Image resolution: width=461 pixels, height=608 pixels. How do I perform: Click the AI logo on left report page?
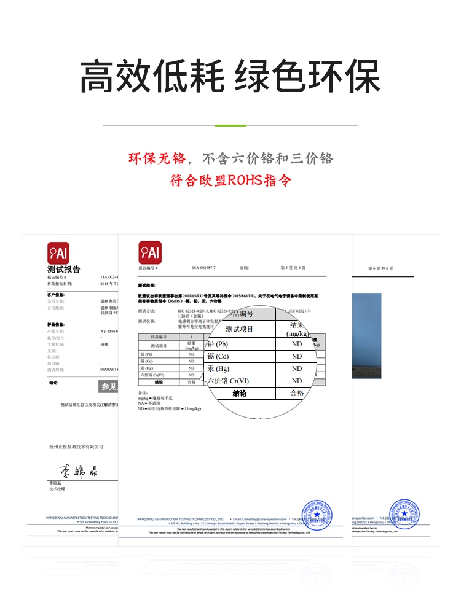click(58, 253)
